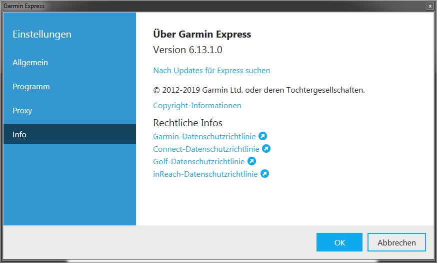Open the Garmin-Datenschutzrichtlinie text link
The height and width of the screenshot is (263, 437).
pos(204,136)
